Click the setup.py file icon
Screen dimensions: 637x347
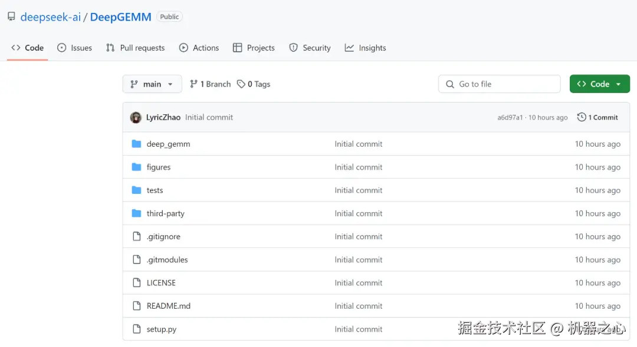[x=137, y=329]
